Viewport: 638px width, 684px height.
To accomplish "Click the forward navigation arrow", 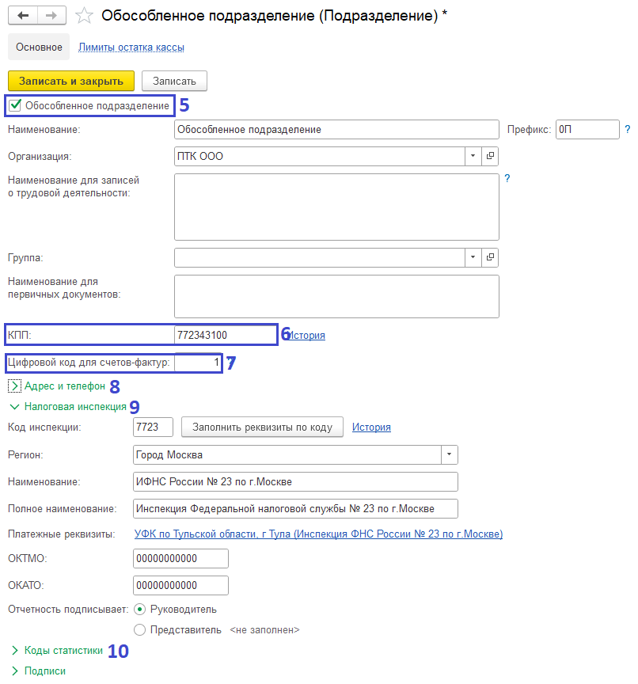I will [x=51, y=17].
